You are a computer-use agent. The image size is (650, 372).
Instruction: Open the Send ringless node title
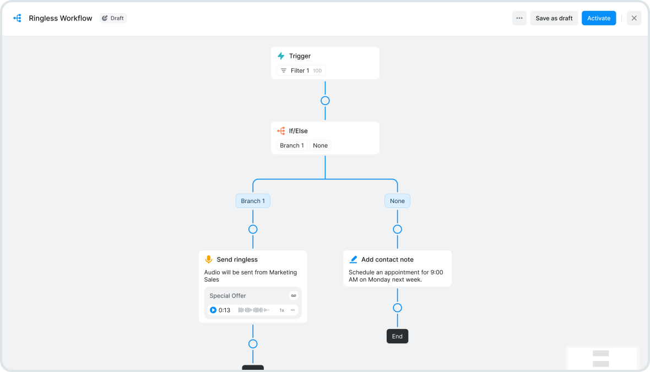237,259
